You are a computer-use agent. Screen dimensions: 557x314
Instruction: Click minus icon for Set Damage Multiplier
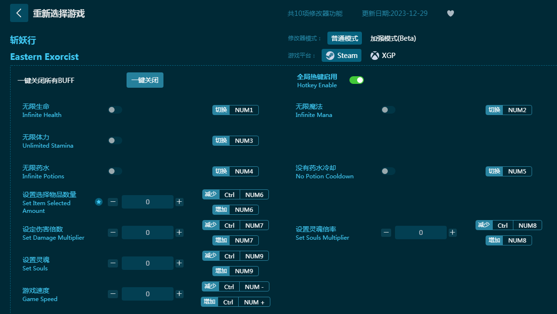click(113, 233)
